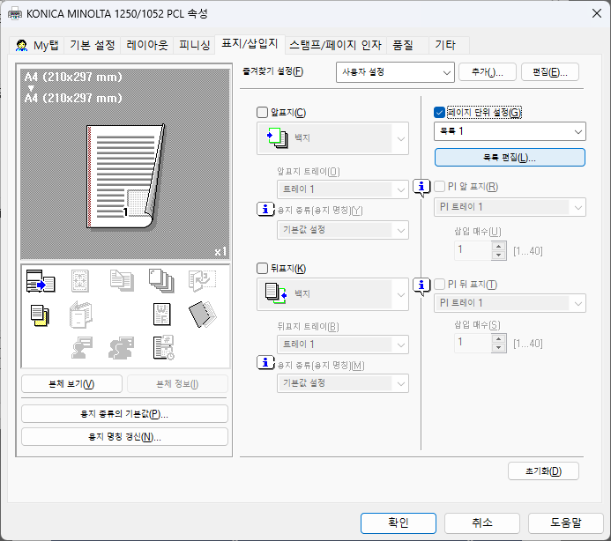Expand the 목록 1 list dropdown

point(510,131)
